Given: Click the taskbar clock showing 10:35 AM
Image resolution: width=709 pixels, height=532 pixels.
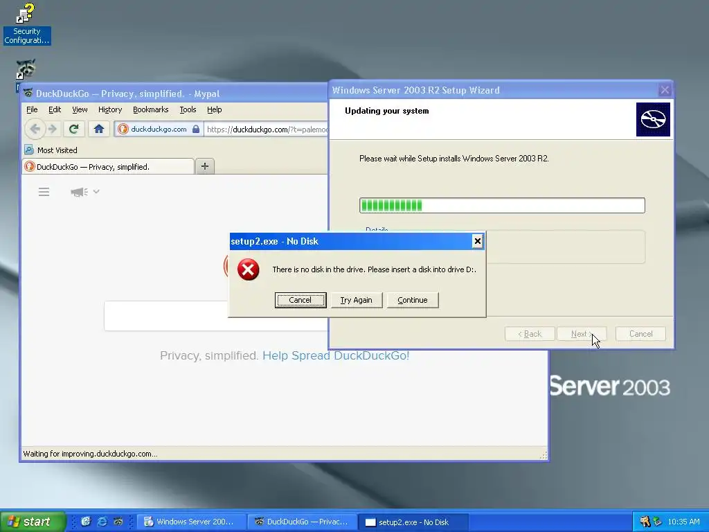Looking at the screenshot, I should click(x=683, y=522).
